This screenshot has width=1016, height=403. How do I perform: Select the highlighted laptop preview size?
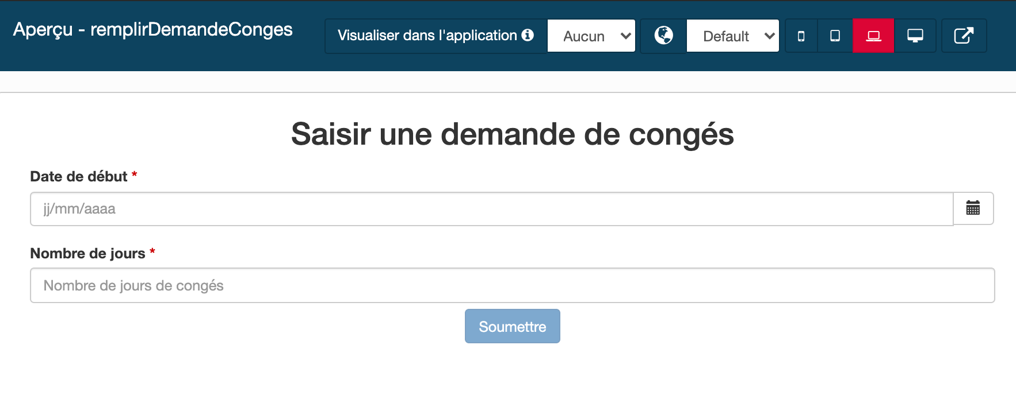pyautogui.click(x=873, y=36)
